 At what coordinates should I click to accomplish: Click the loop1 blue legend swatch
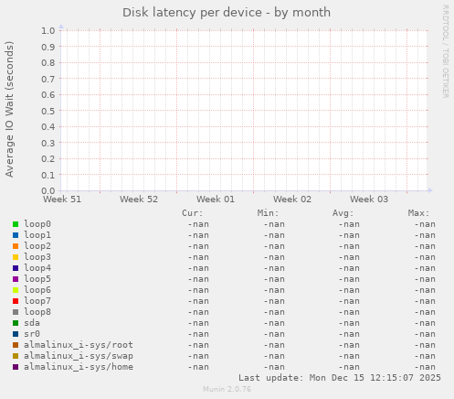tap(16, 235)
